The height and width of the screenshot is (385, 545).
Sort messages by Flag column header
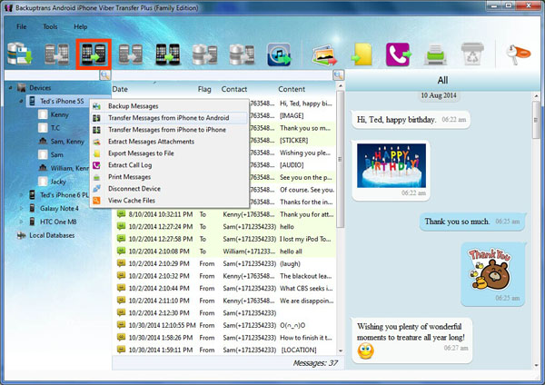[x=204, y=89]
